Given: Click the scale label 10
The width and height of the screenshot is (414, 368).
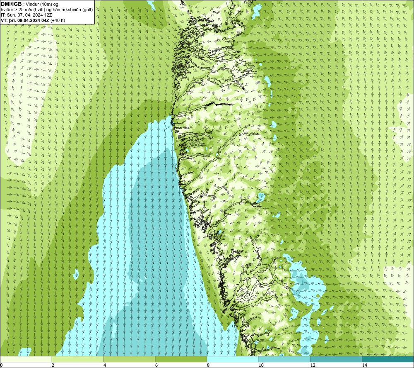Looking at the screenshot, I should click(x=261, y=365).
